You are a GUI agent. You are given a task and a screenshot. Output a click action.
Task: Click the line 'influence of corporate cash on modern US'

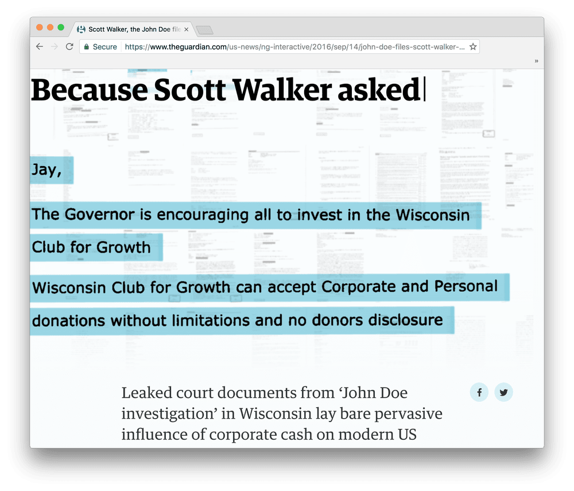pos(269,435)
